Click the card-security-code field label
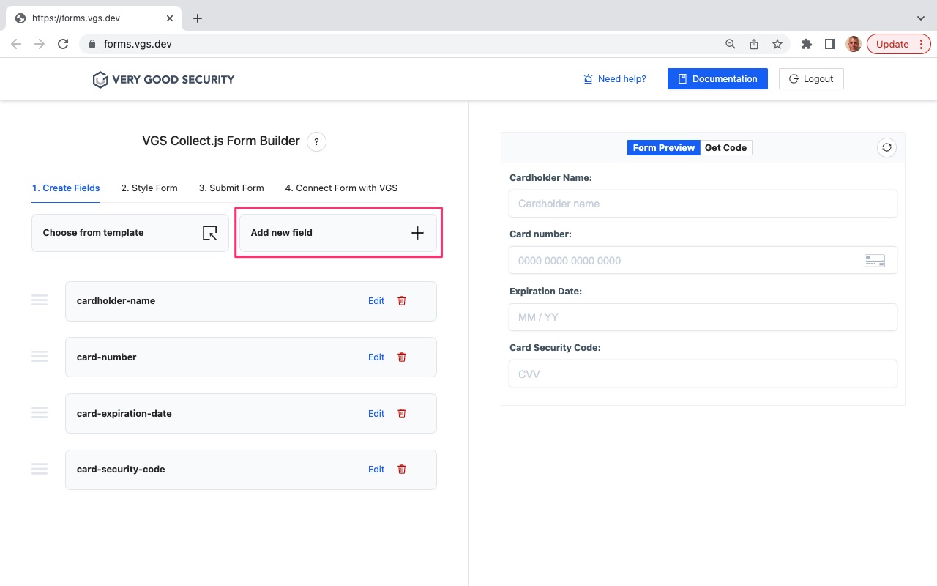 click(x=121, y=470)
